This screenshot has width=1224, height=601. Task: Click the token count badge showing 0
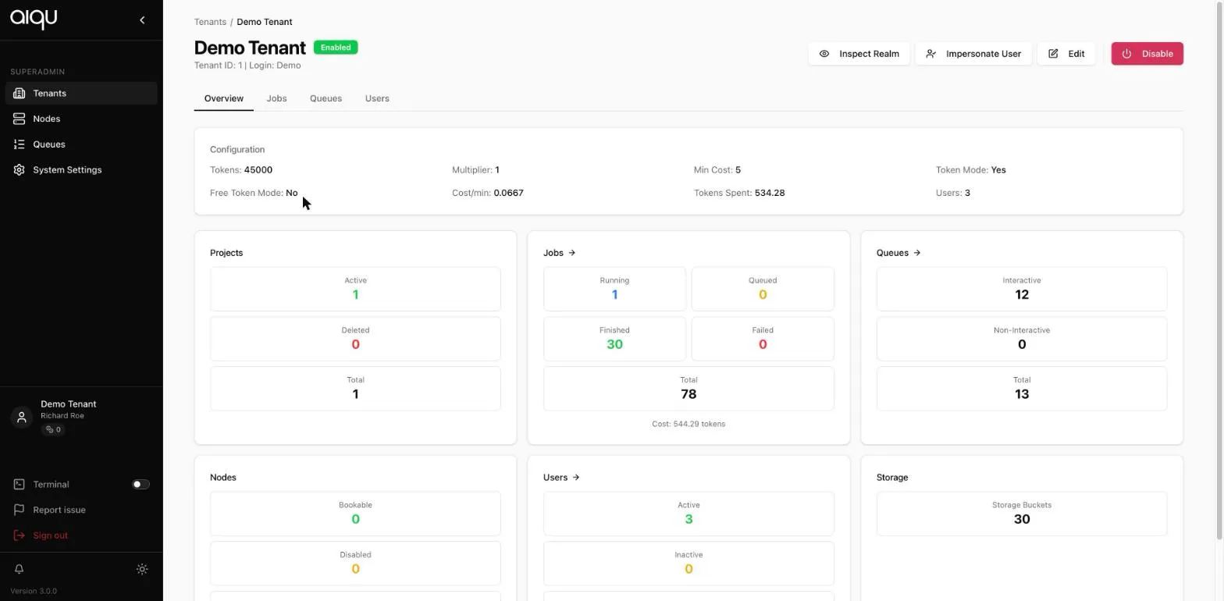53,430
